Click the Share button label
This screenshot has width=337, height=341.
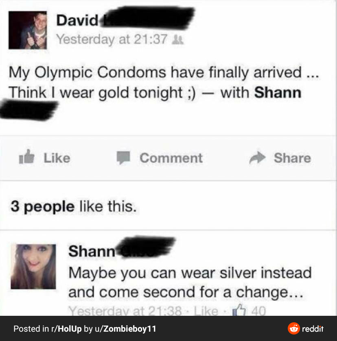[292, 158]
